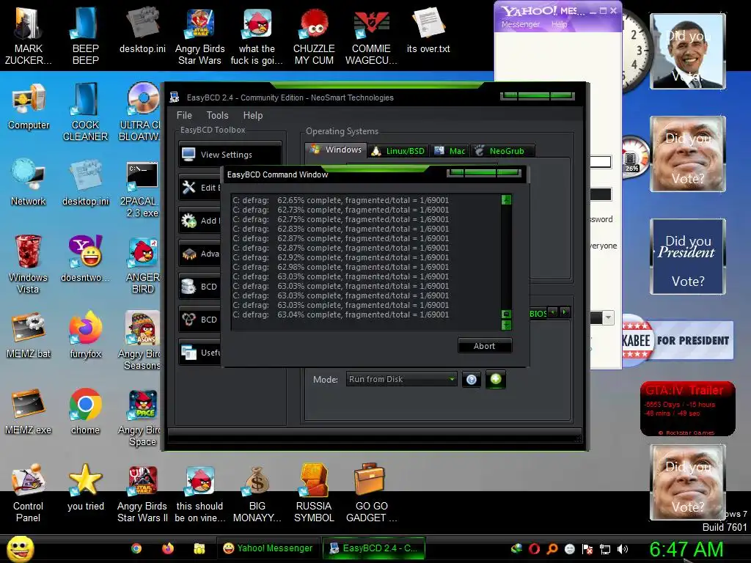This screenshot has height=563, width=751.
Task: Open the CHUZZLE MY CUM icon
Action: [x=314, y=34]
